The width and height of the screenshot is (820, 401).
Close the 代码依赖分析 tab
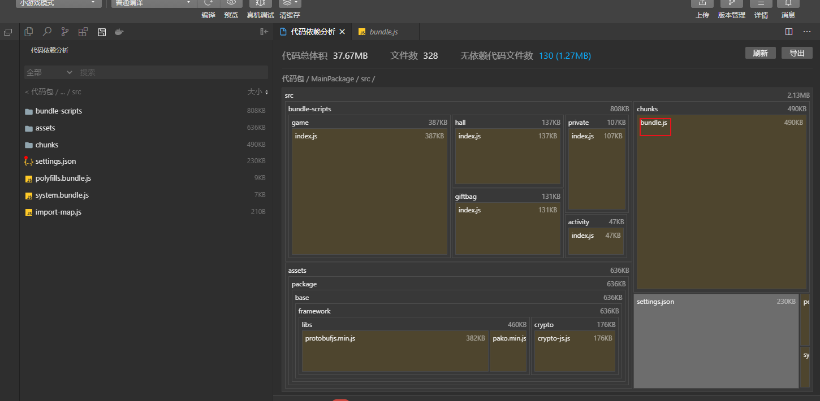pos(342,32)
